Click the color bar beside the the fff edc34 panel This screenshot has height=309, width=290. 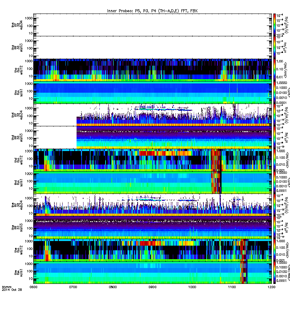[x=275, y=205]
